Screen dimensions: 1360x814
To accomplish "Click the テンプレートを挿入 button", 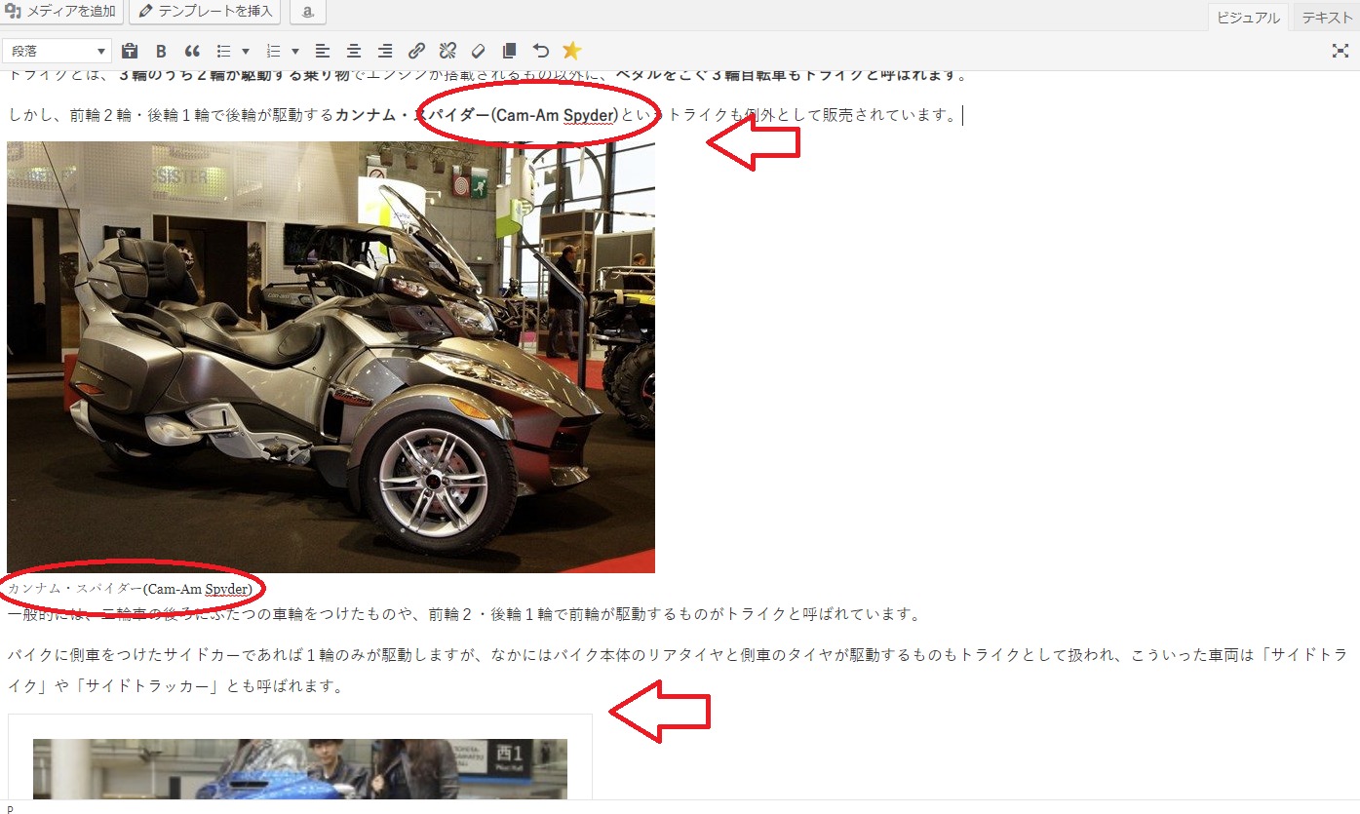I will tap(206, 12).
